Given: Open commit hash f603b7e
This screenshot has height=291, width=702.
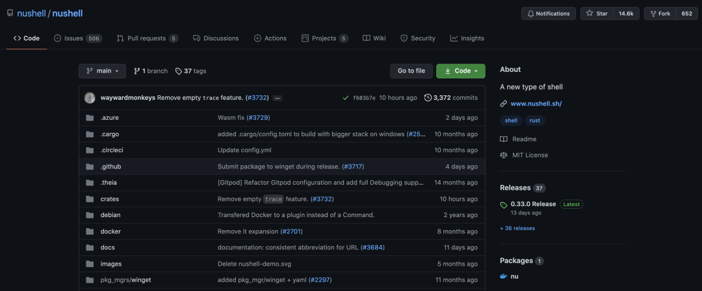Looking at the screenshot, I should [365, 98].
